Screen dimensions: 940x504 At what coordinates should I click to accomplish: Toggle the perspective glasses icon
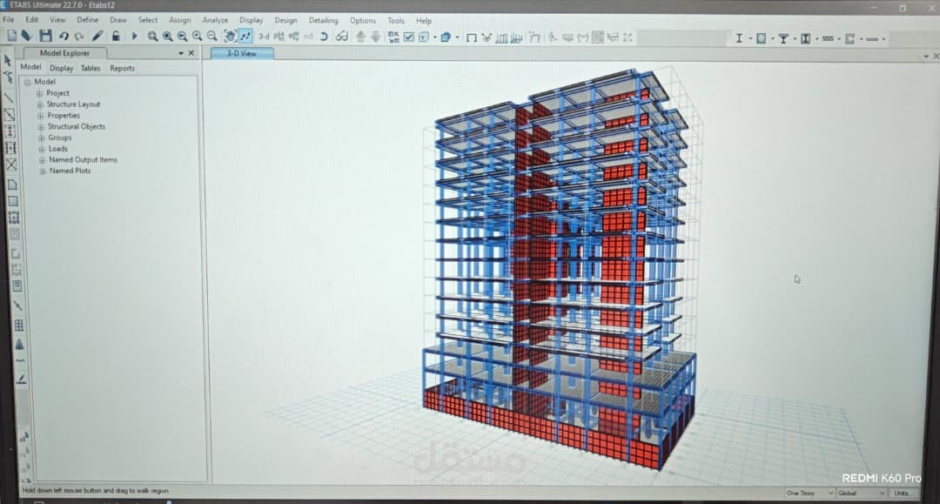click(342, 37)
